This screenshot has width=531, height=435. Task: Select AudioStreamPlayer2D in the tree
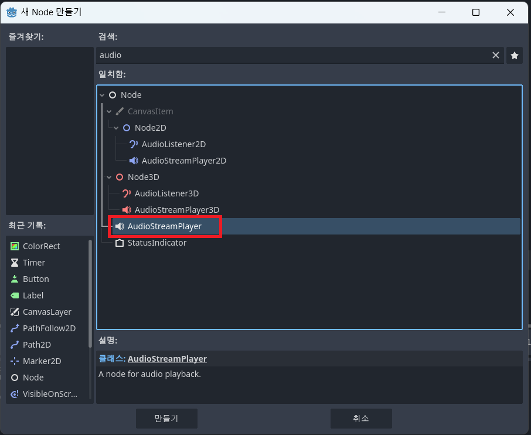pyautogui.click(x=184, y=161)
